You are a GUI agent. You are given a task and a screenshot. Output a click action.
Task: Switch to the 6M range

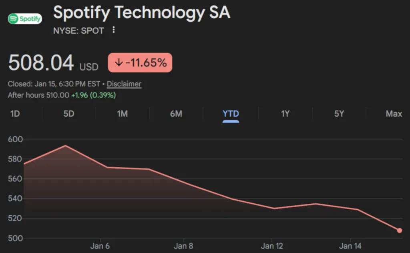point(177,114)
